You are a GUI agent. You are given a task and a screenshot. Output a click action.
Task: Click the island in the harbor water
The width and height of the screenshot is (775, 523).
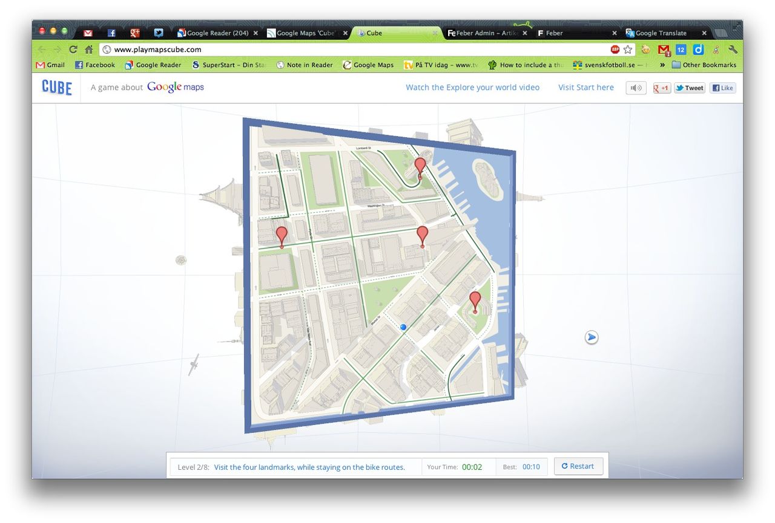[487, 178]
